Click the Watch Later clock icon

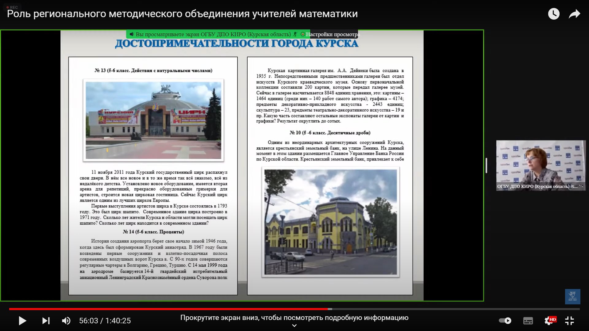coord(554,14)
